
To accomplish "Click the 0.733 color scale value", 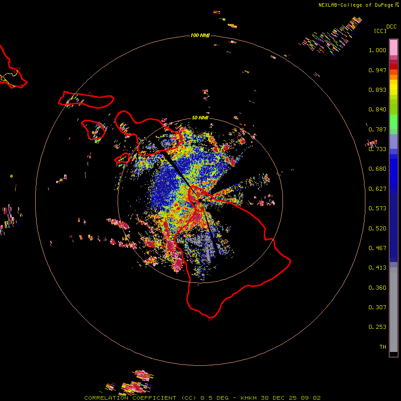I will coord(377,149).
